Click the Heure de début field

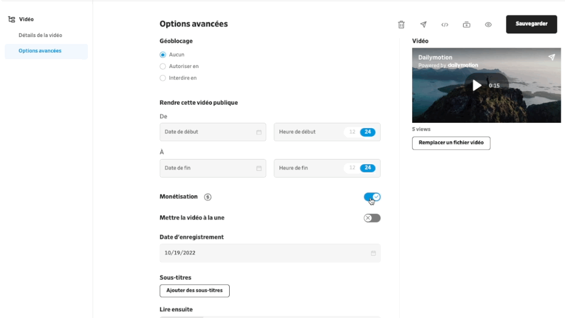(327, 132)
